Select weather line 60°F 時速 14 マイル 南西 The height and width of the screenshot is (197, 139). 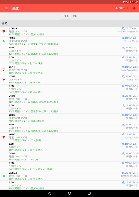(x=27, y=121)
